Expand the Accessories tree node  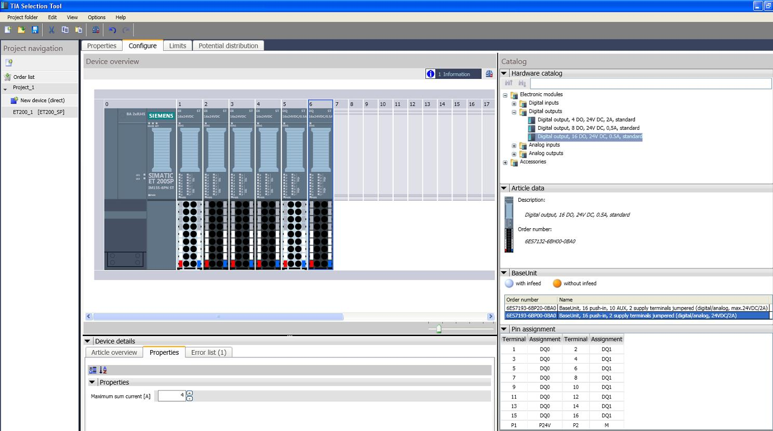click(x=505, y=162)
